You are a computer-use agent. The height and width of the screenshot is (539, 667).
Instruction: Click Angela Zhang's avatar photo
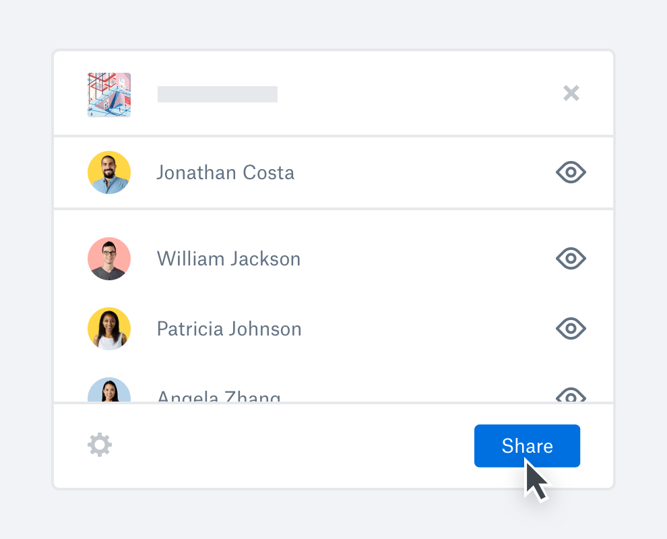(109, 391)
